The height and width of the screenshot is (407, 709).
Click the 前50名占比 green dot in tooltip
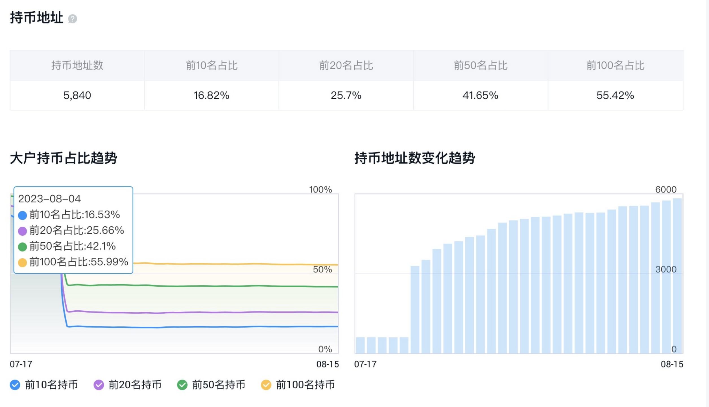coord(22,246)
